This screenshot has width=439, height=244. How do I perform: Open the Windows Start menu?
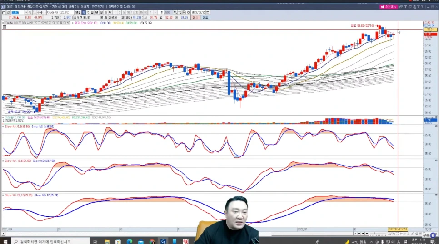tap(5, 241)
